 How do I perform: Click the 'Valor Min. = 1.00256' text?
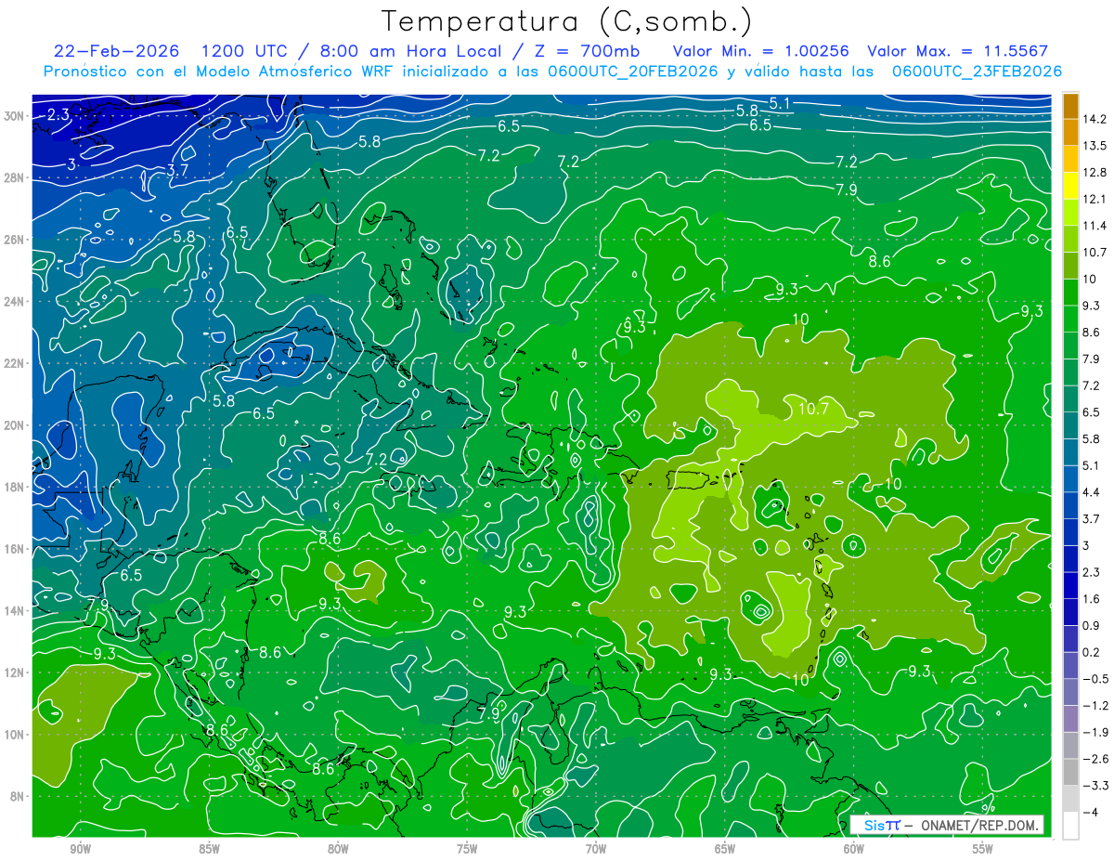click(x=761, y=51)
